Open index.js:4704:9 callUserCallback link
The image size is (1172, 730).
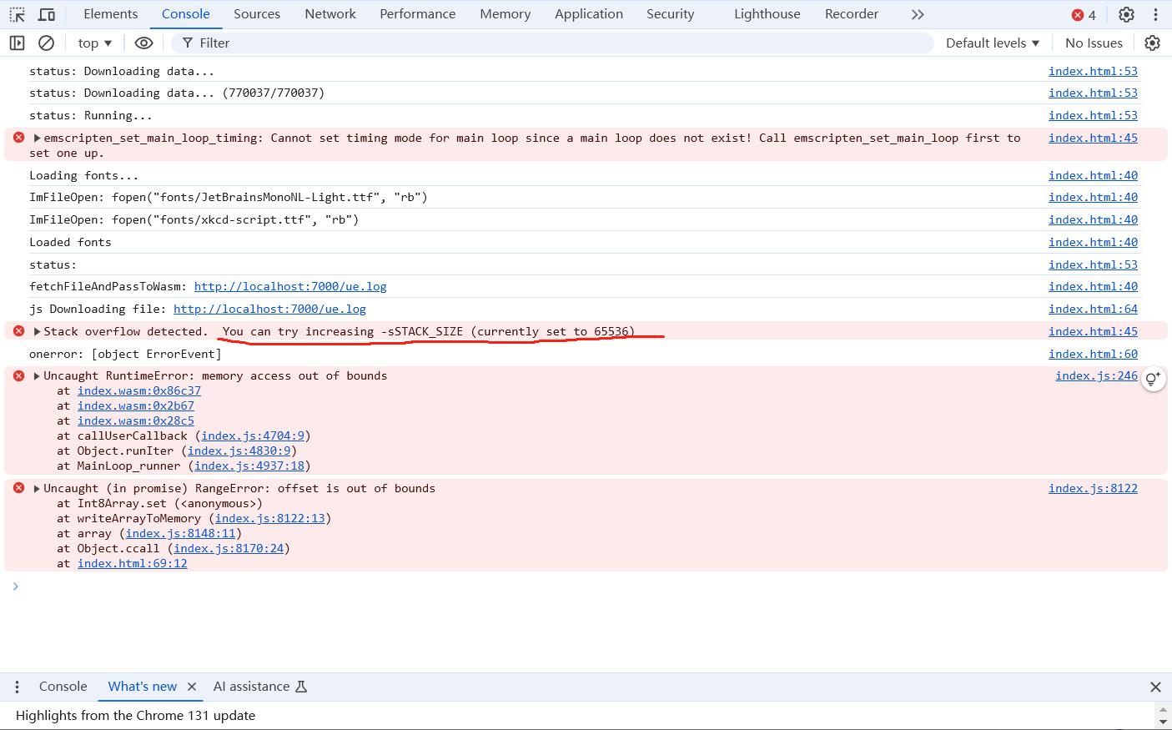point(253,435)
